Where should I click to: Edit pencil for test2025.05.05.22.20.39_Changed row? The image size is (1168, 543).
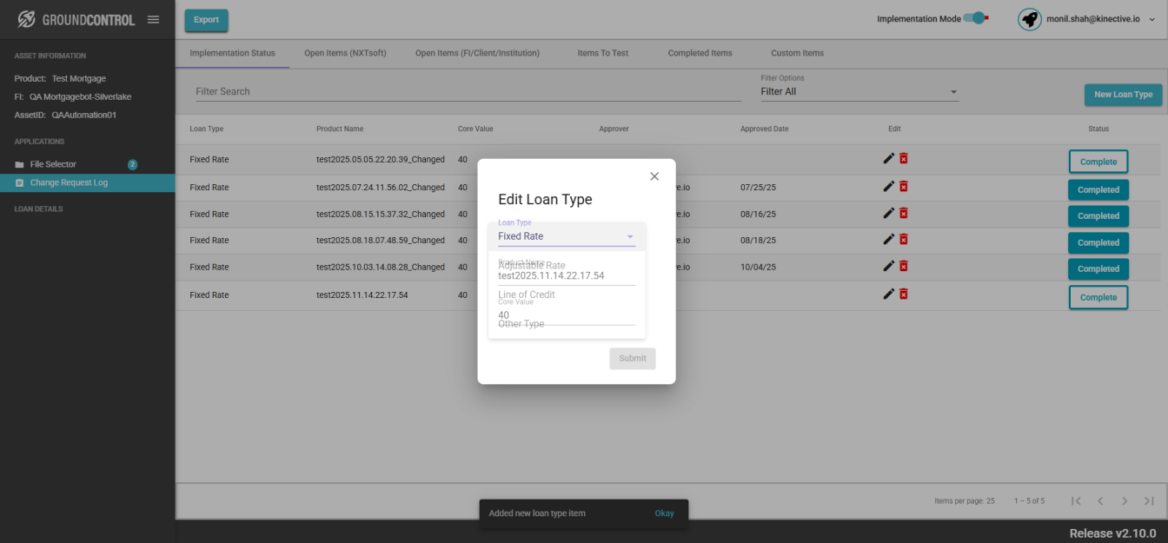click(x=888, y=158)
